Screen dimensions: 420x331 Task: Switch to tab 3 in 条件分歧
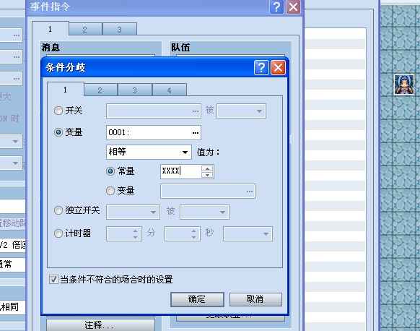tap(135, 90)
